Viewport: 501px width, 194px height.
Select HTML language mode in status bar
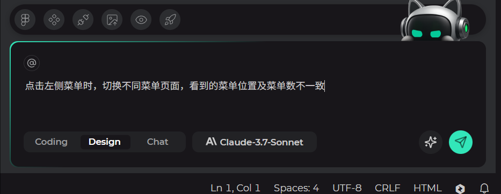pyautogui.click(x=427, y=188)
